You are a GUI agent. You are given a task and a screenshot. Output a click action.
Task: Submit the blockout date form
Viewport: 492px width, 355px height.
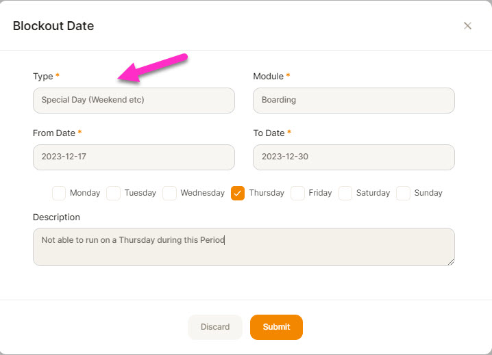tap(276, 327)
